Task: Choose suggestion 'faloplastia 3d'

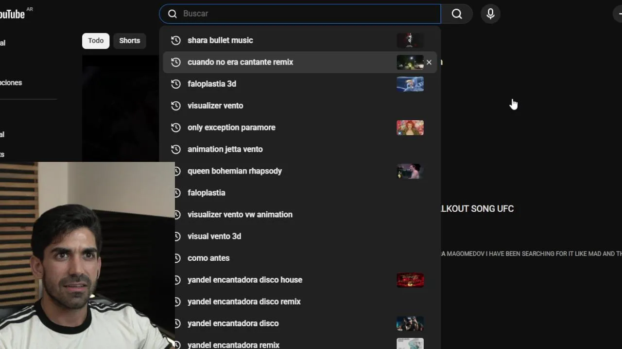Action: [300, 84]
